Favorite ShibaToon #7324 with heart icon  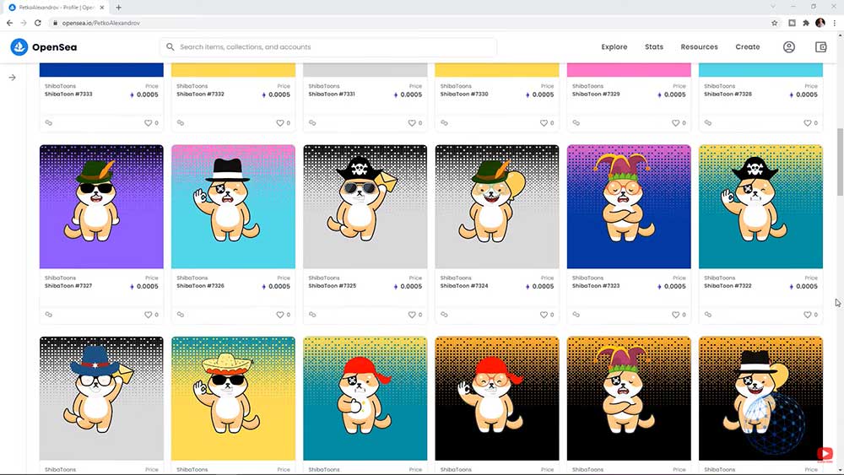point(544,315)
